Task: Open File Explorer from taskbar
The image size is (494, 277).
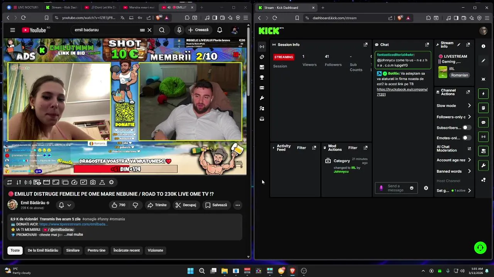Action: pyautogui.click(x=225, y=271)
